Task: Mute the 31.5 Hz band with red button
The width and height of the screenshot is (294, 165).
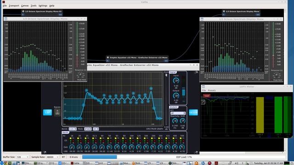Action: pyautogui.click(x=96, y=141)
